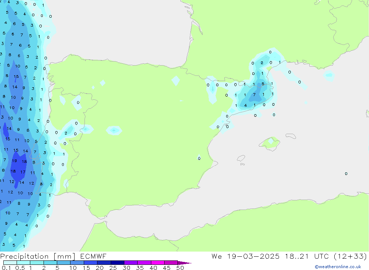Image resolution: width=369 pixels, height=270 pixels.
Task: Click the above-50 arrow tip of legend
Action: pos(184,263)
